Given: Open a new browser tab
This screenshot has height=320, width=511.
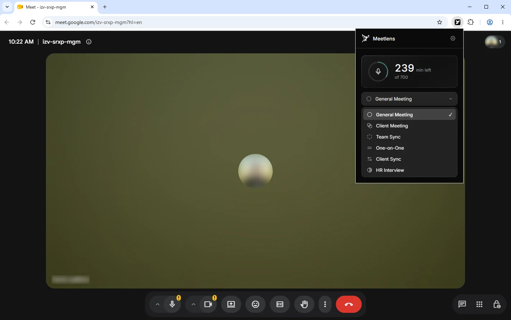Looking at the screenshot, I should click(x=105, y=7).
